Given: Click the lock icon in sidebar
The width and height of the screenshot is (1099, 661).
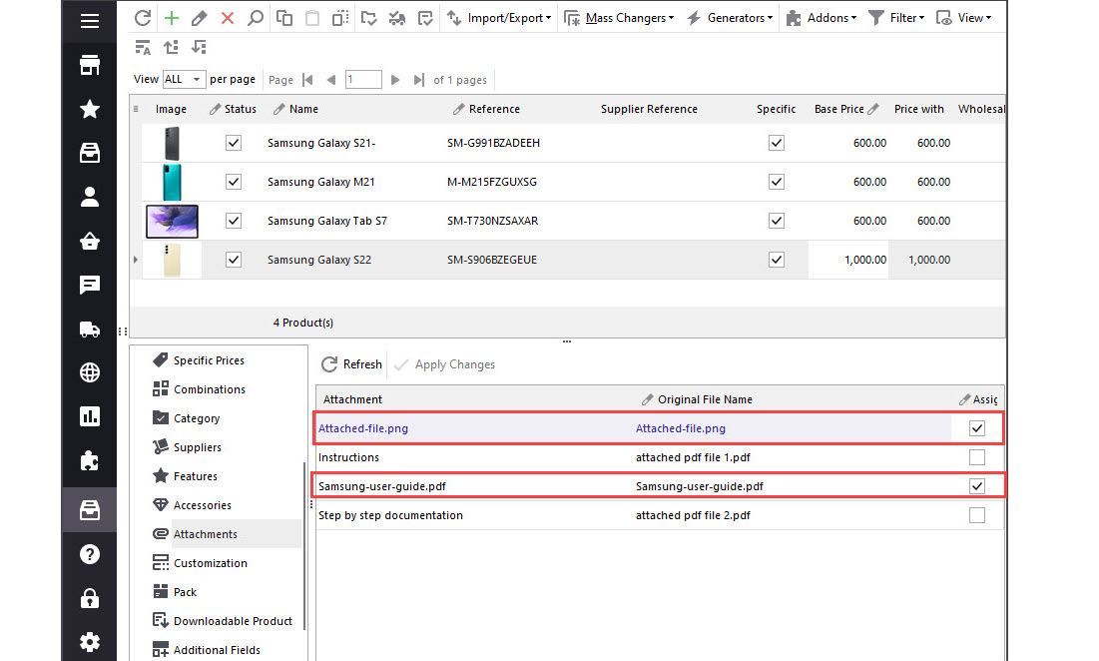Looking at the screenshot, I should click(90, 598).
